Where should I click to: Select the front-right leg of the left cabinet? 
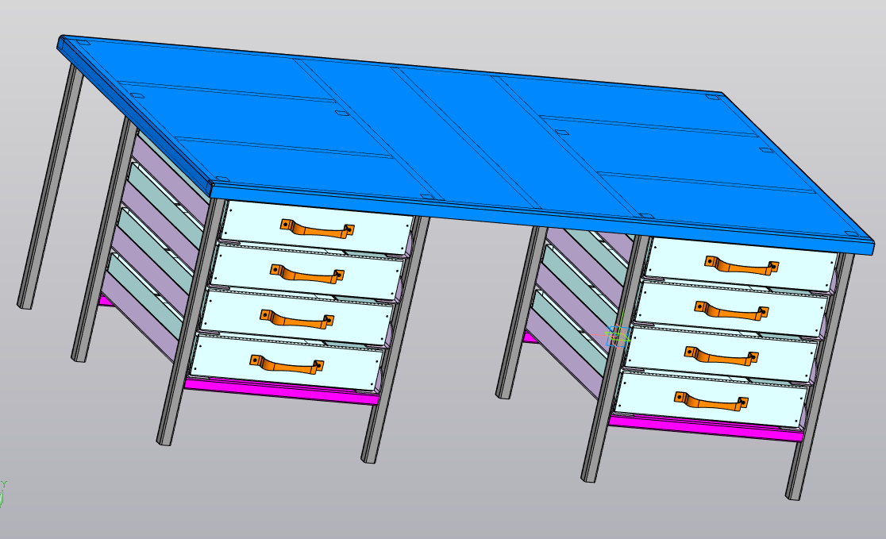pyautogui.click(x=395, y=340)
